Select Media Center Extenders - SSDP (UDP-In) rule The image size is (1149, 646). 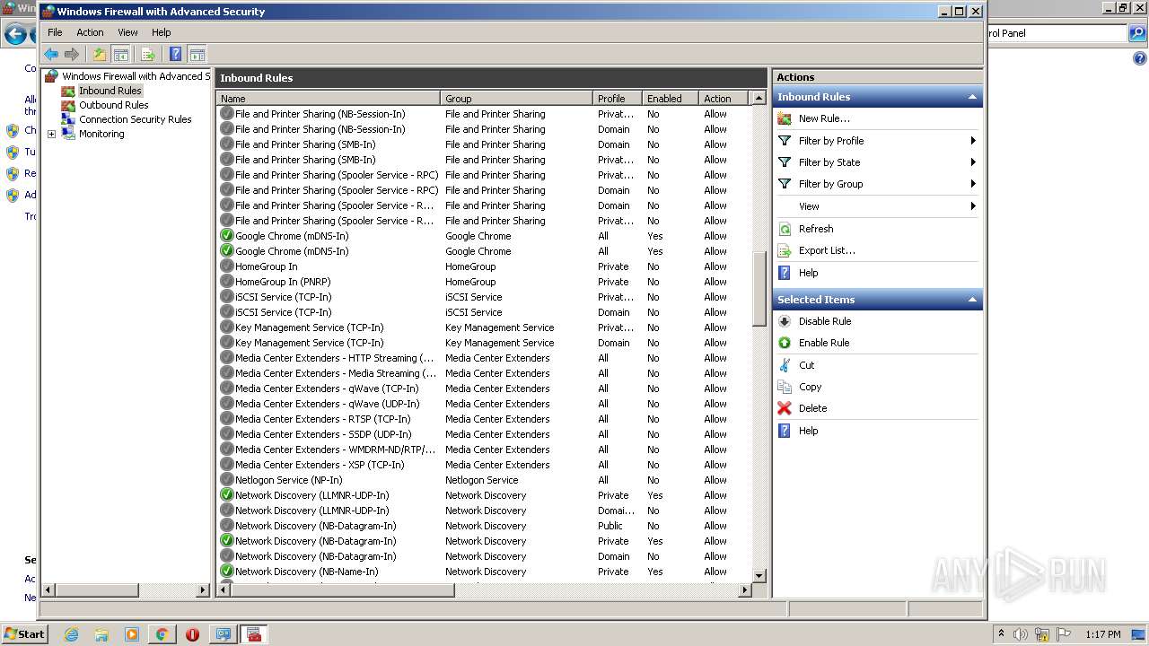pos(483,434)
